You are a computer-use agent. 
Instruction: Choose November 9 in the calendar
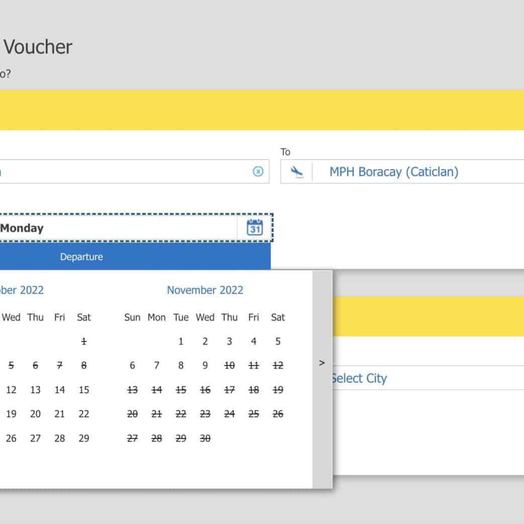click(x=205, y=366)
